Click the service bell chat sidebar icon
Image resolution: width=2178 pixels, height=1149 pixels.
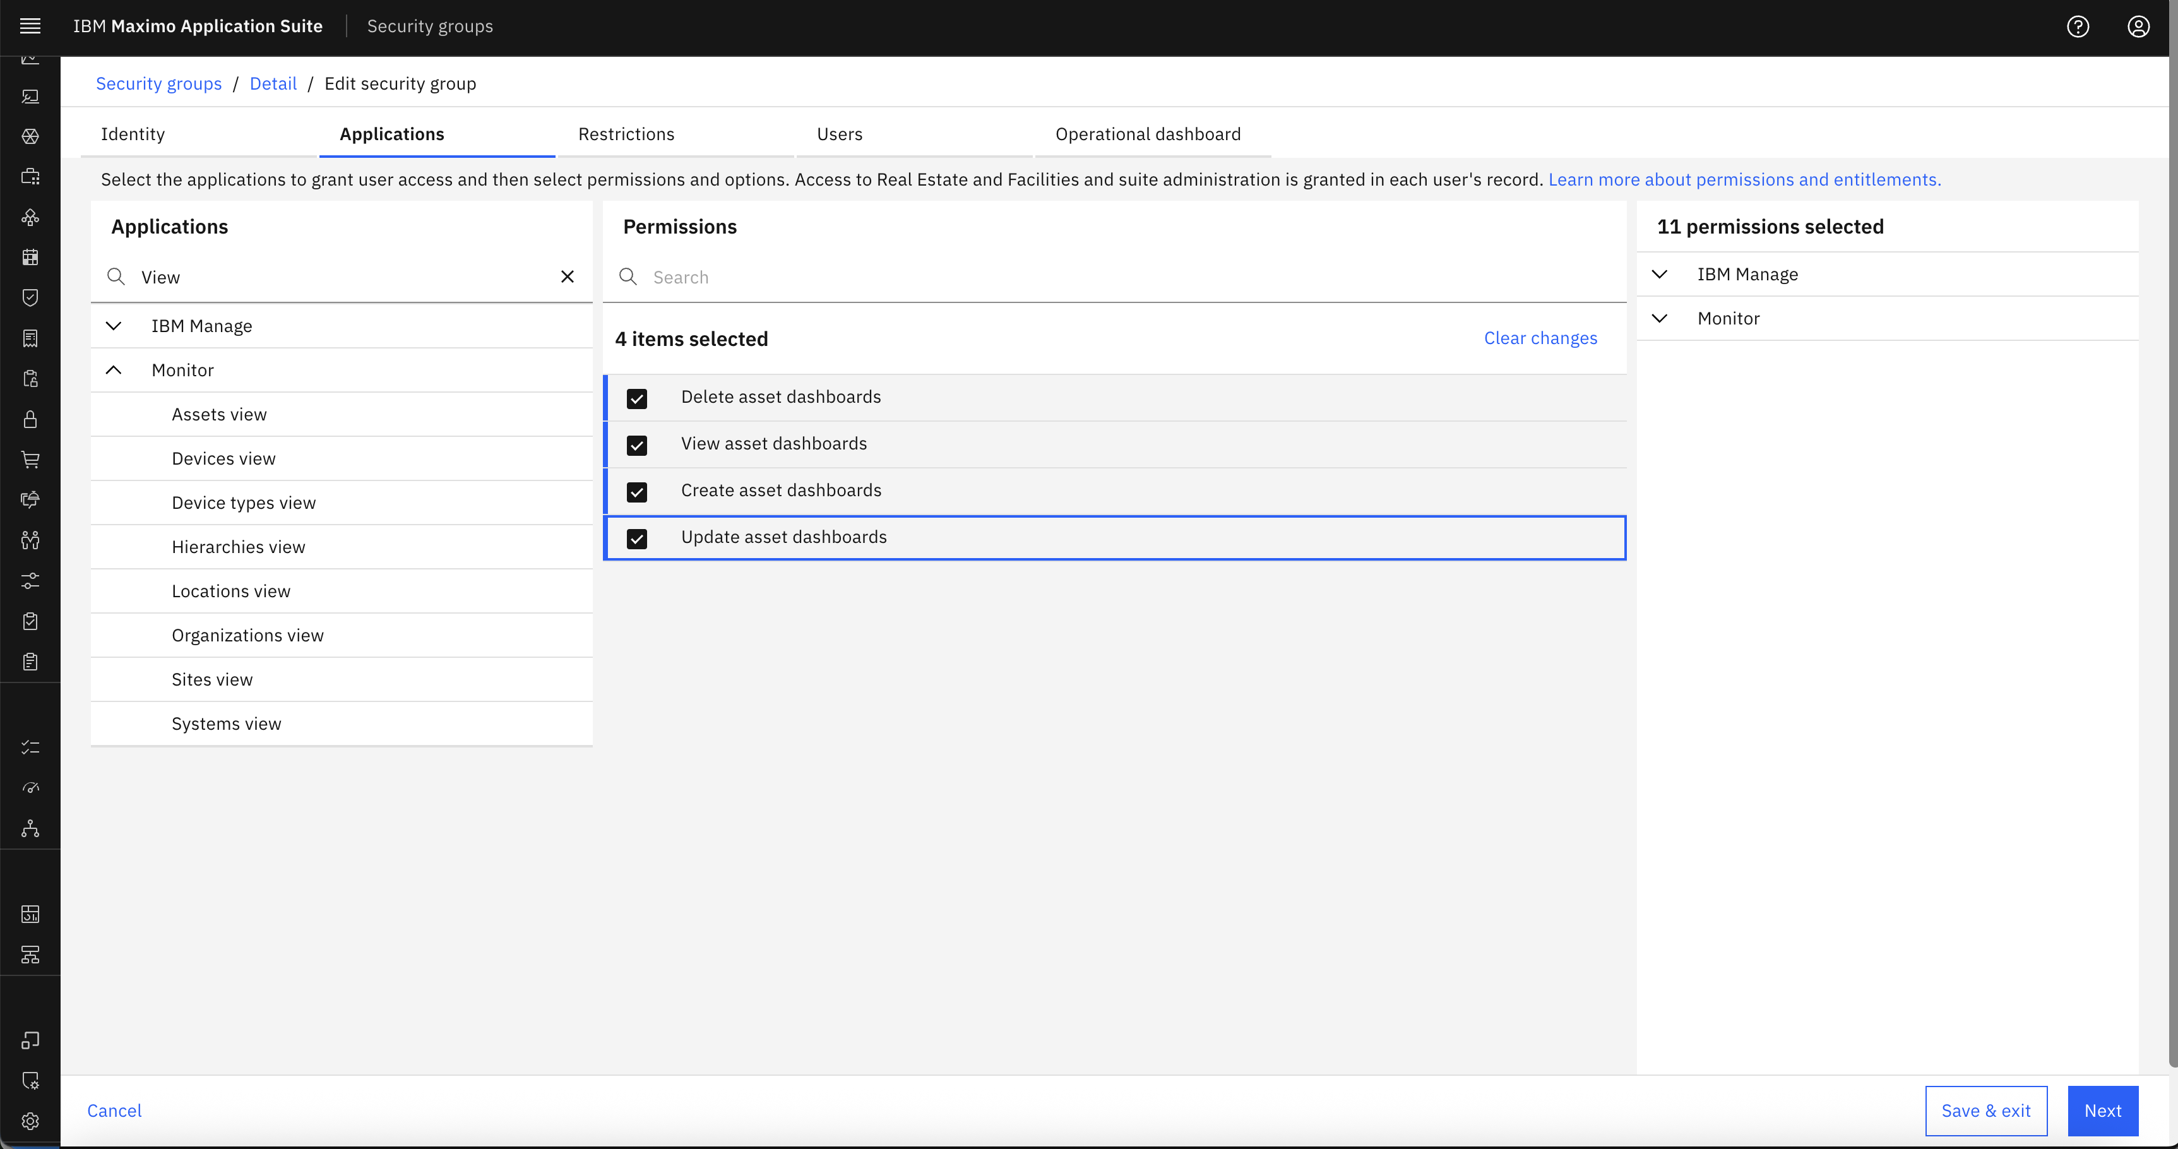(x=30, y=499)
